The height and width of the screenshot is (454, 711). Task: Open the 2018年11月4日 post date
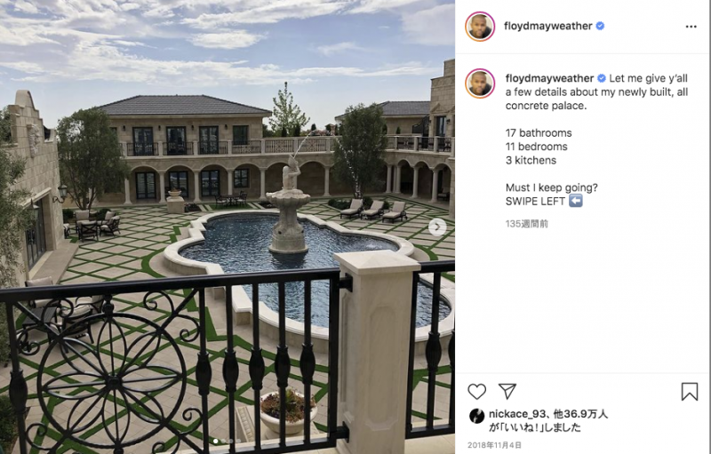(494, 445)
